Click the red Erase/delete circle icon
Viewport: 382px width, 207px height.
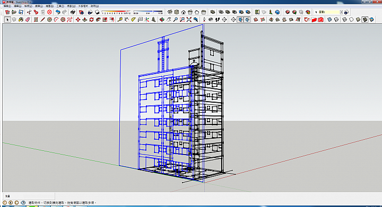click(49, 12)
